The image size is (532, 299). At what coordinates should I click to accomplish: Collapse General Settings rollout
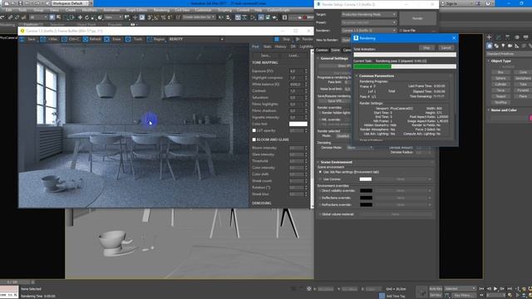pyautogui.click(x=334, y=58)
